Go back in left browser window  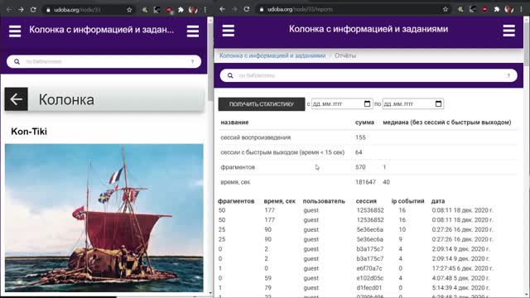click(9, 10)
